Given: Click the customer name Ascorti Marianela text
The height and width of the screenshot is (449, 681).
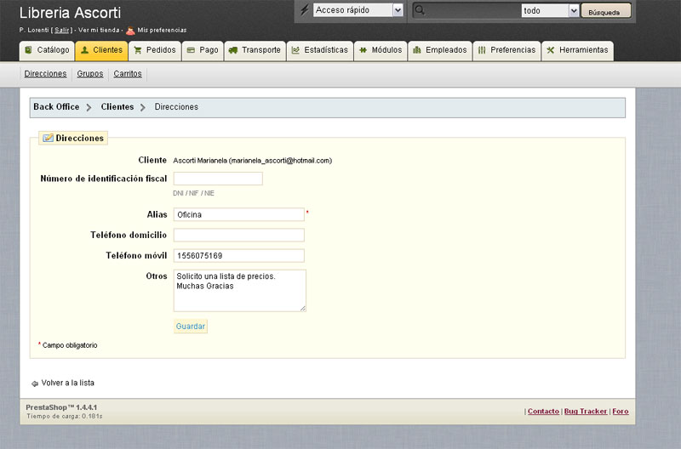Looking at the screenshot, I should click(200, 161).
